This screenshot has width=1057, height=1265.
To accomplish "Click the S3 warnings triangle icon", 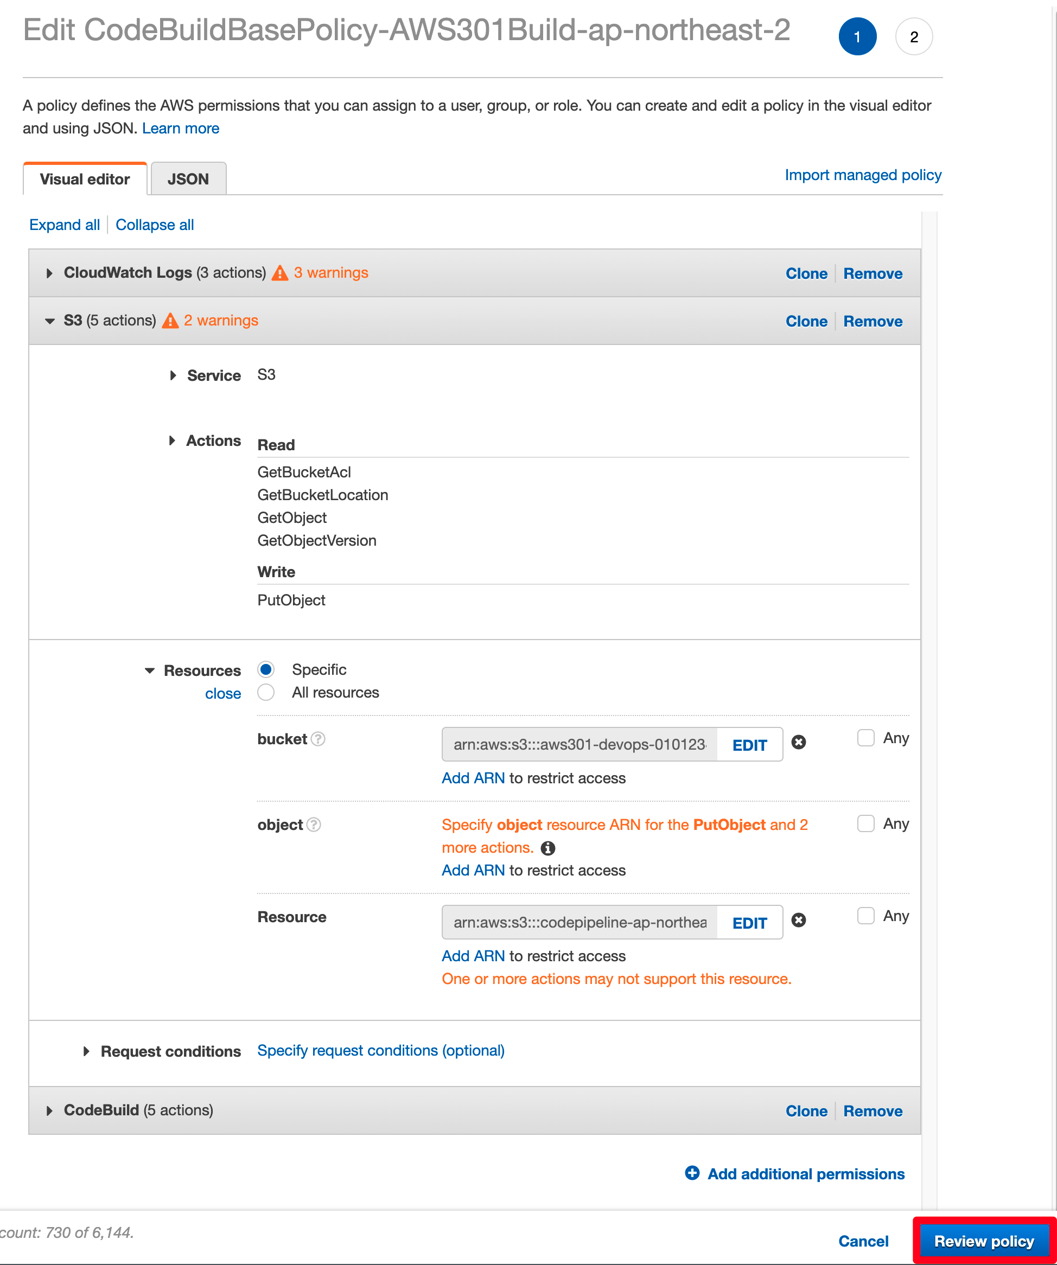I will (170, 321).
